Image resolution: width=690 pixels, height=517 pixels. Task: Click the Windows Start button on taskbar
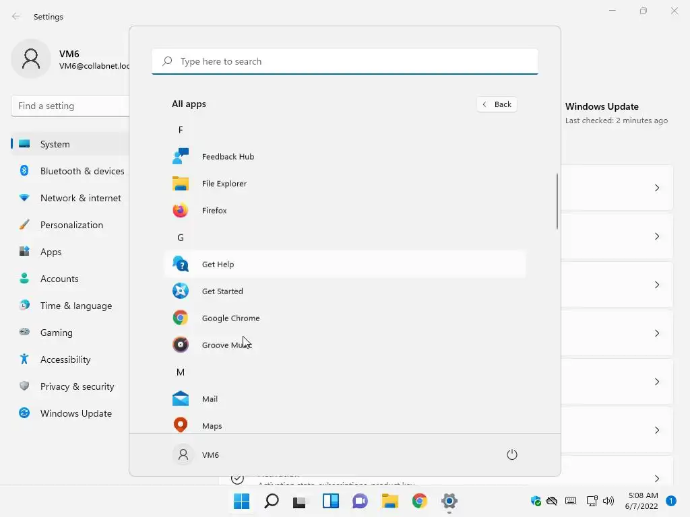point(242,501)
